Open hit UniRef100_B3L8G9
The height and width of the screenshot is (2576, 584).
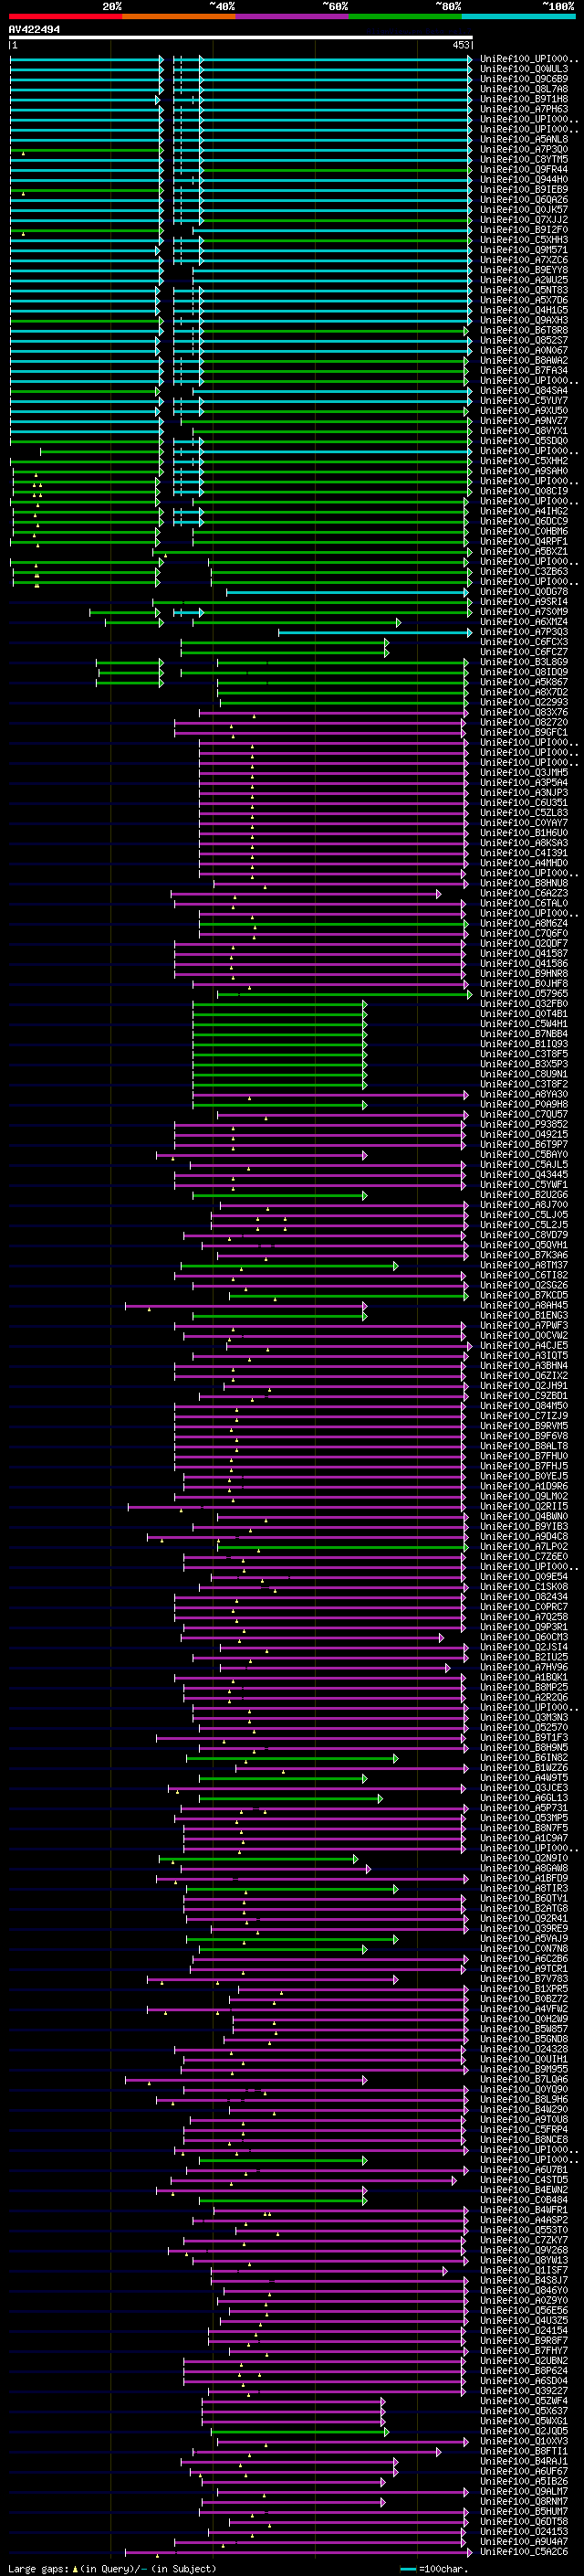pyautogui.click(x=524, y=662)
